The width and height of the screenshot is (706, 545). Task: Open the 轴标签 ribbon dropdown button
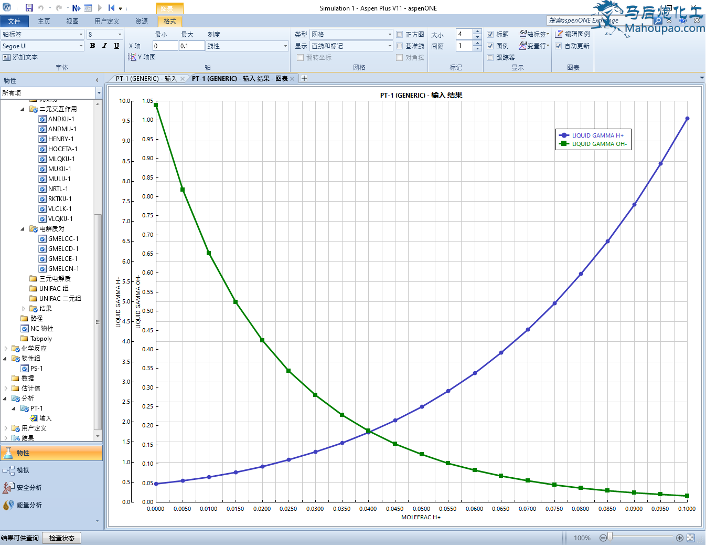coord(534,34)
